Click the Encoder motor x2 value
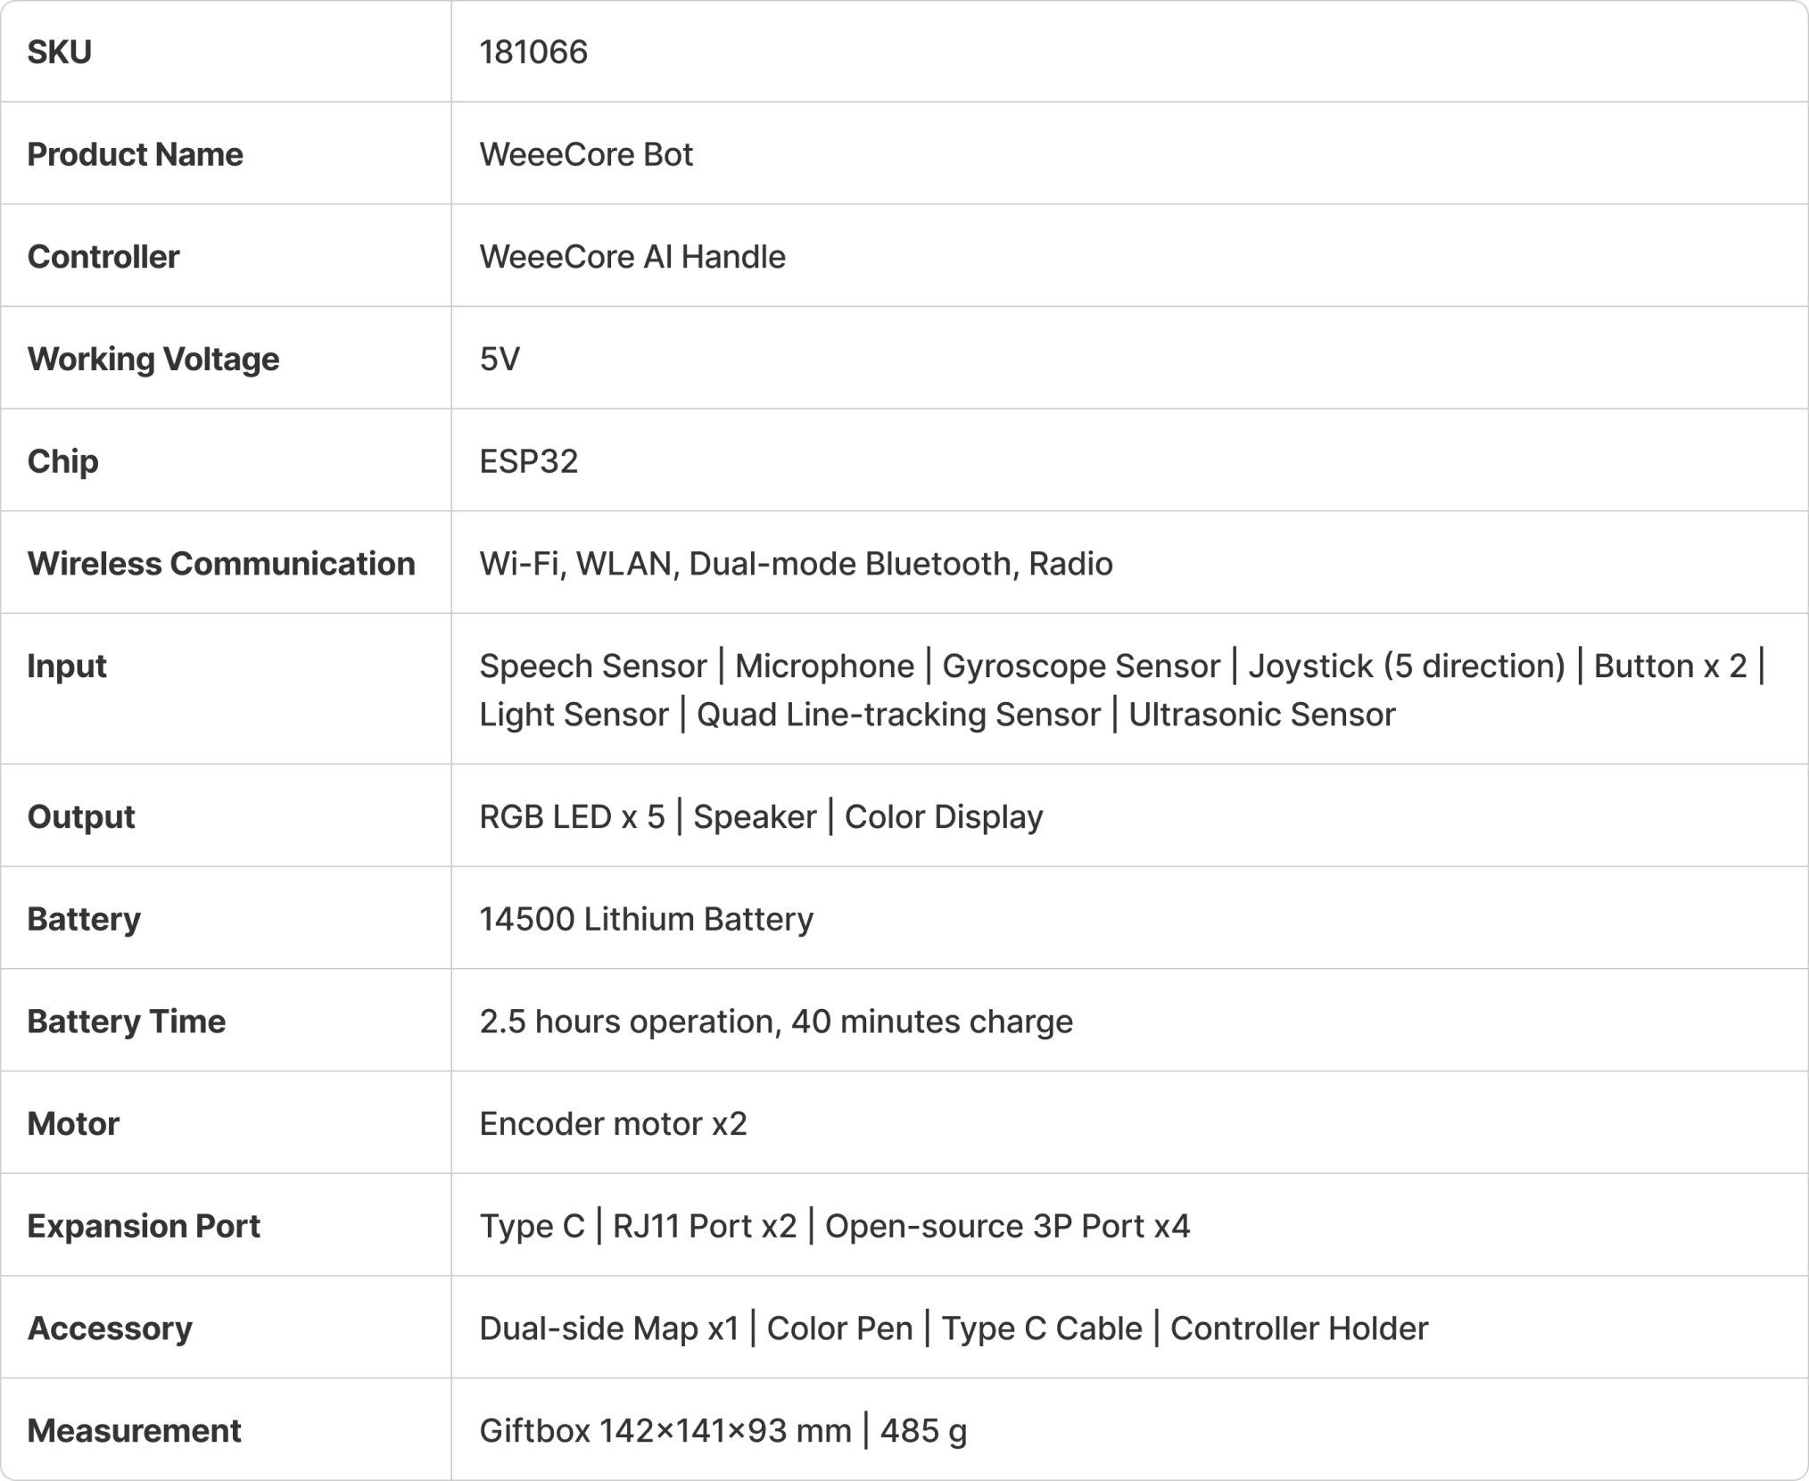This screenshot has height=1481, width=1809. click(x=613, y=1124)
